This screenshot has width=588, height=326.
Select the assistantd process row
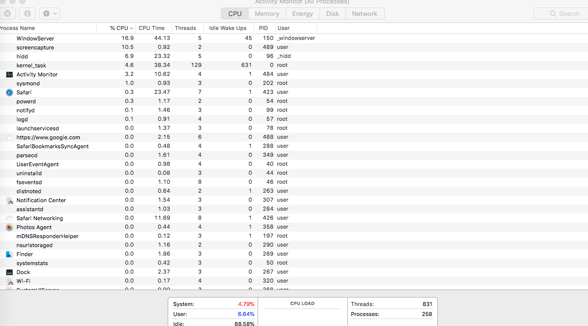coord(294,209)
